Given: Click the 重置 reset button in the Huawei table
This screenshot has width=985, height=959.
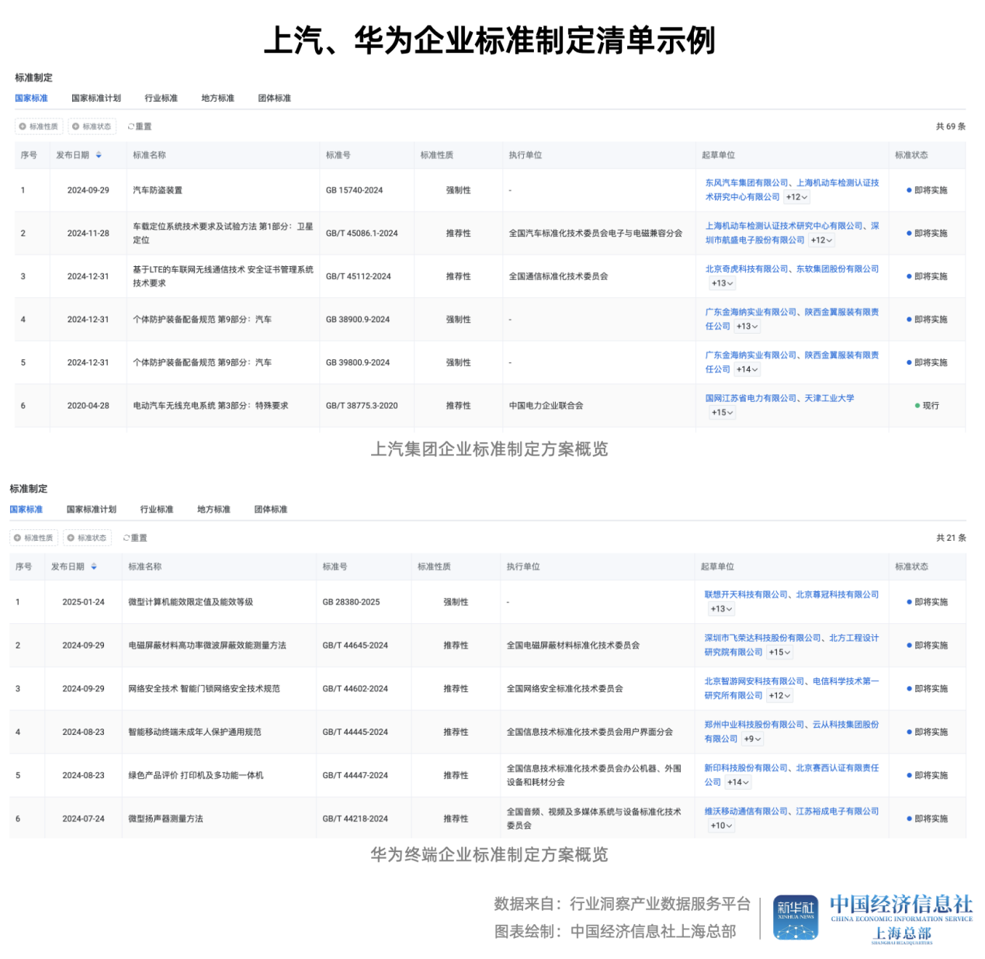Looking at the screenshot, I should 137,538.
